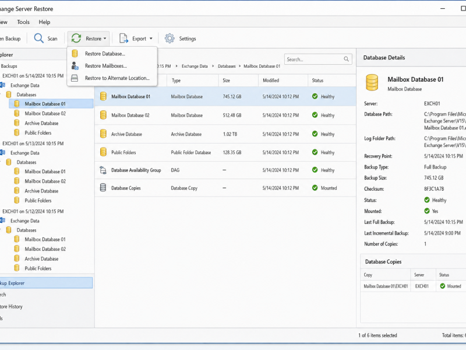This screenshot has height=350, width=466.
Task: Click the 1.02 TB size cell
Action: (230, 134)
